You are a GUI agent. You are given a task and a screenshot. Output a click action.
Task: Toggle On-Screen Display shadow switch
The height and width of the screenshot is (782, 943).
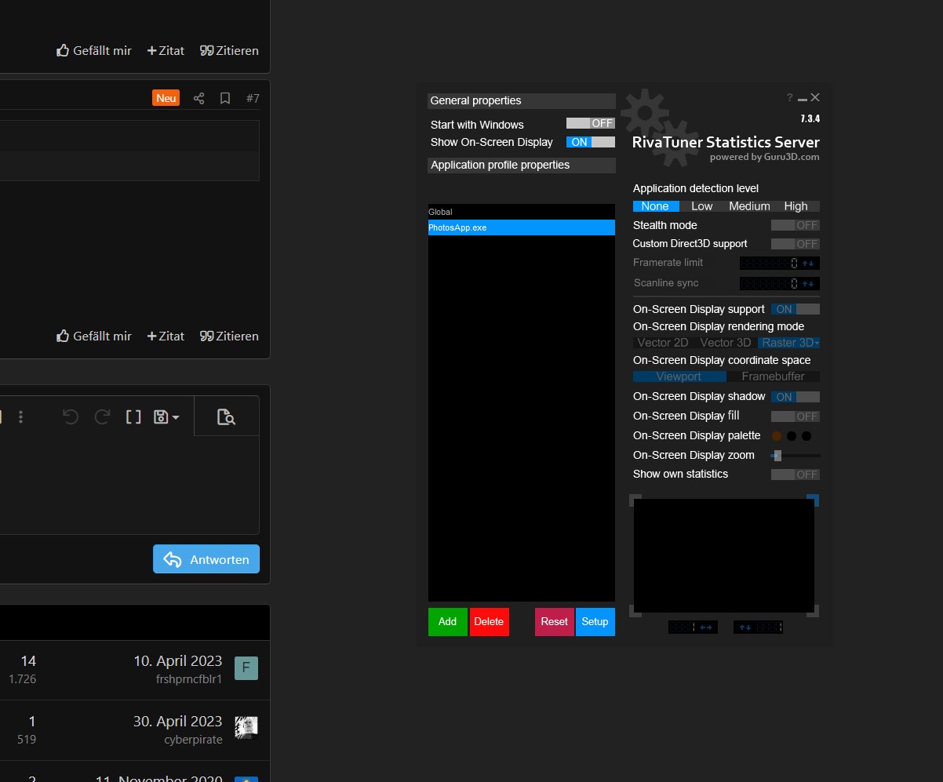pos(795,397)
